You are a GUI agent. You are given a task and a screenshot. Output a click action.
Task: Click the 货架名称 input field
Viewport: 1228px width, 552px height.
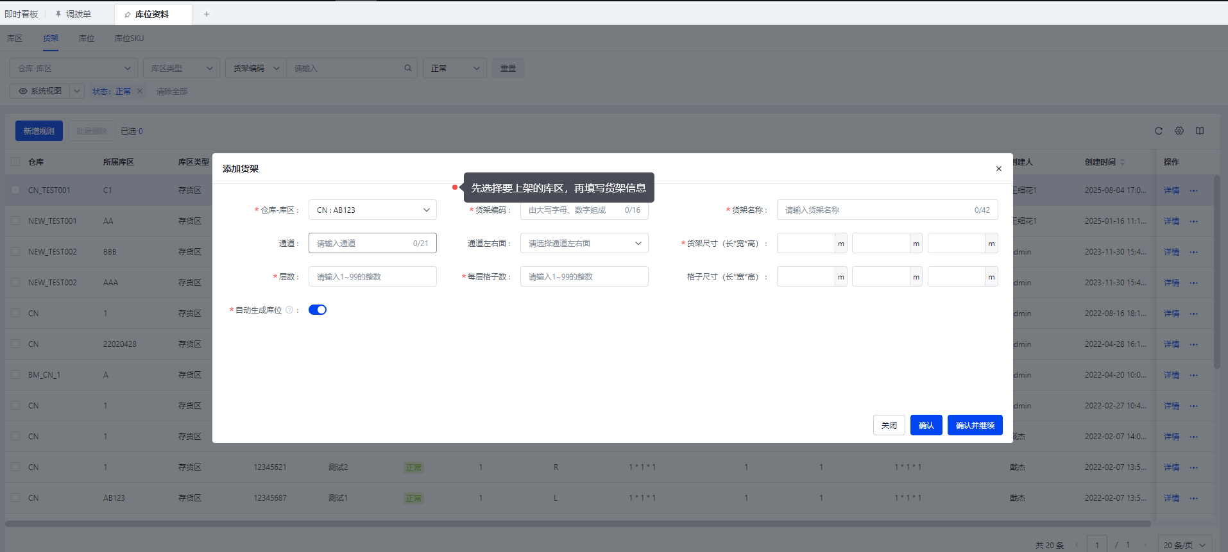(x=887, y=210)
